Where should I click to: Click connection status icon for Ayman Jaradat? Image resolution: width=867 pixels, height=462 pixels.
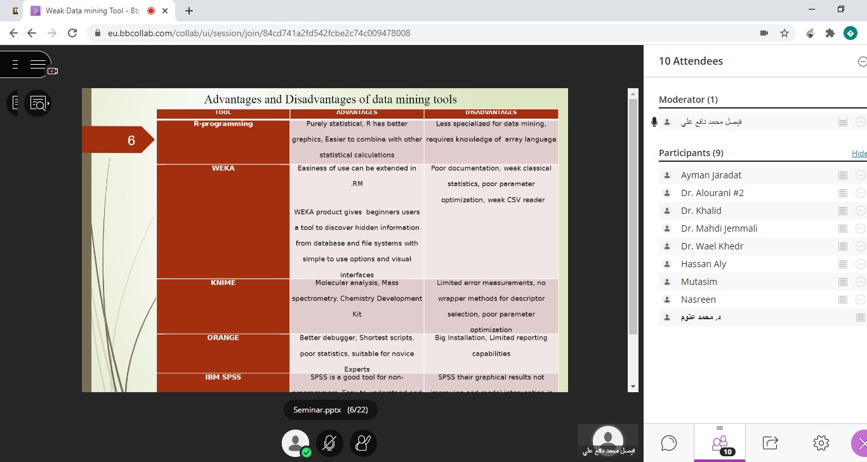843,175
